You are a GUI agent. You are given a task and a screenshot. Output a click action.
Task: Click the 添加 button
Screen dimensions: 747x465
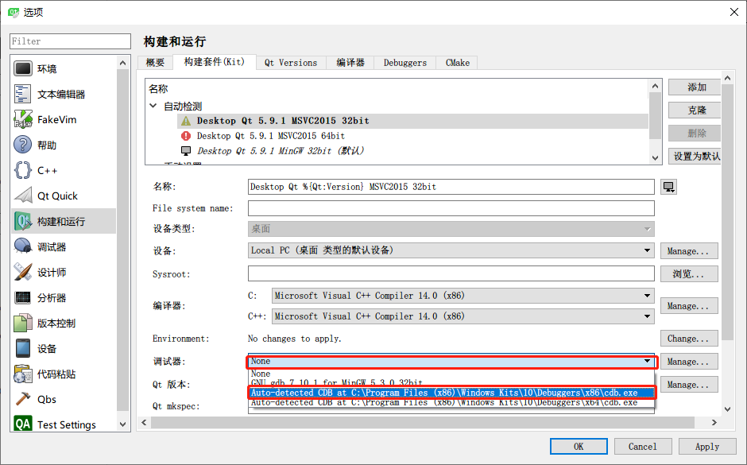pos(695,87)
